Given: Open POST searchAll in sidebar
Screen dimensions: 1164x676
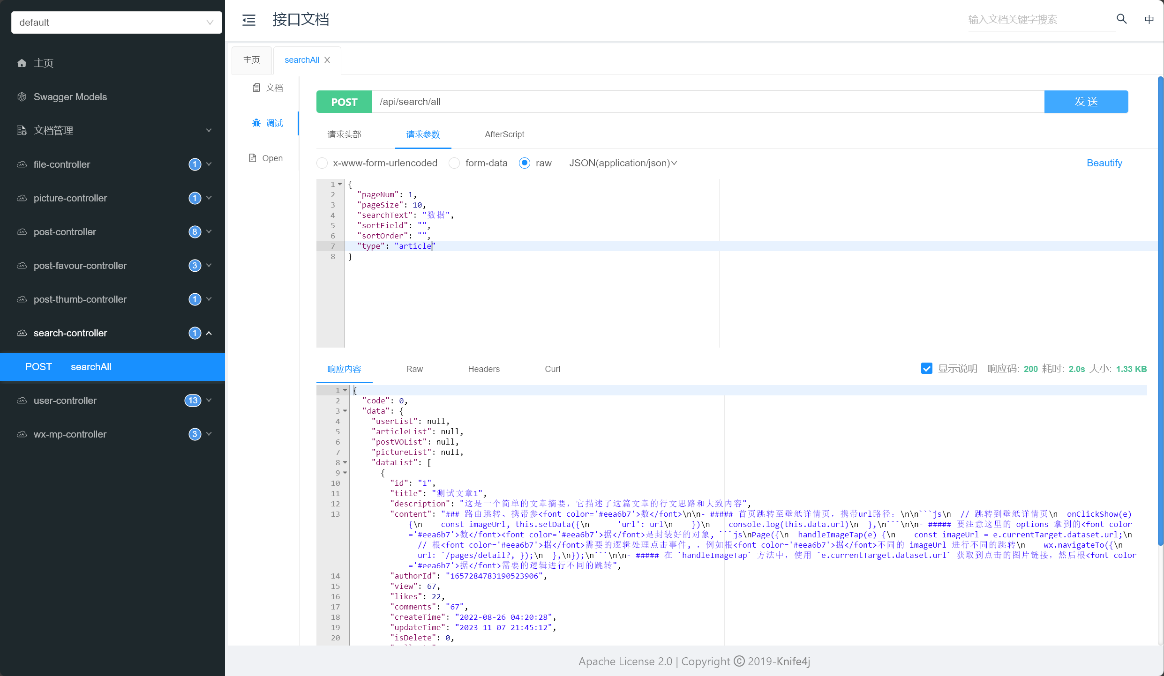Looking at the screenshot, I should tap(113, 367).
